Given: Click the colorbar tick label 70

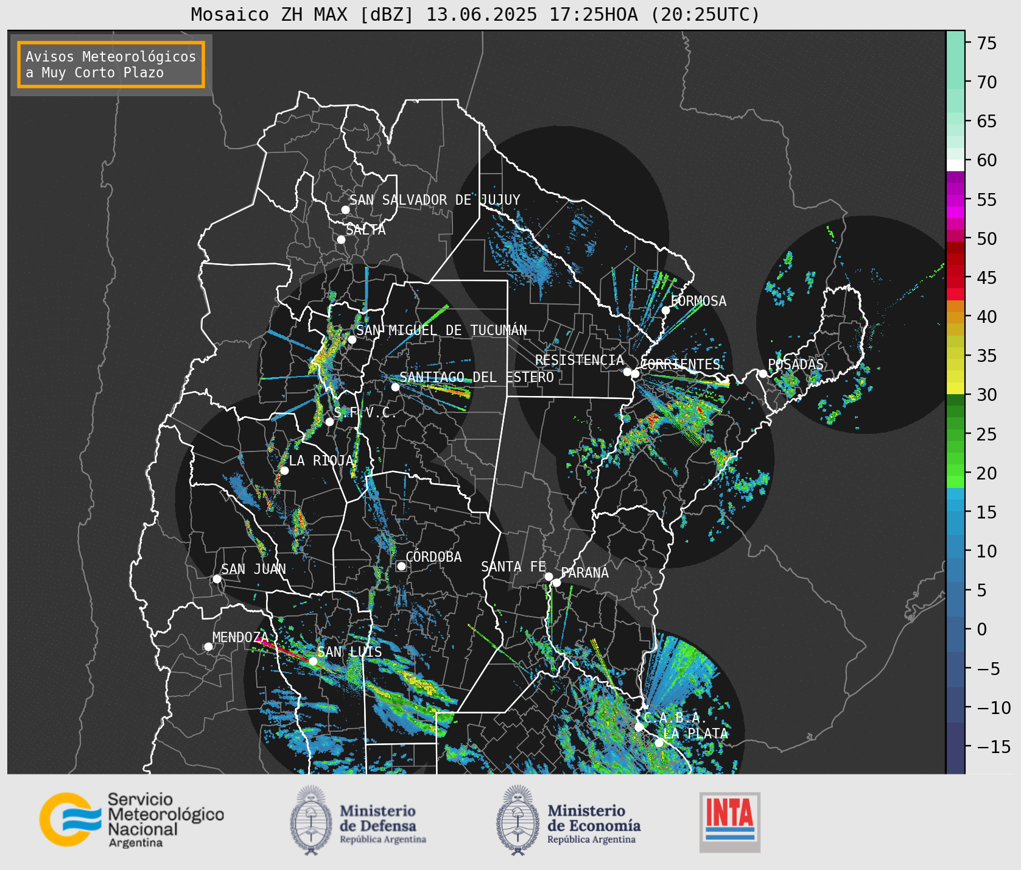Looking at the screenshot, I should coord(987,82).
